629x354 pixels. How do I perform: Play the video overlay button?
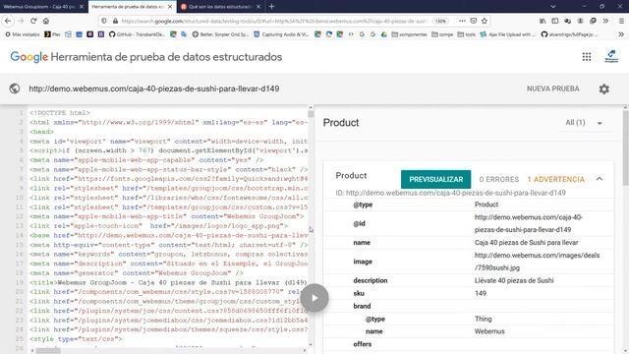point(314,298)
